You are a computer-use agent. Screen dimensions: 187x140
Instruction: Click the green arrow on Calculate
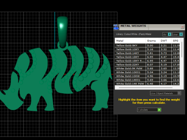click(x=159, y=110)
